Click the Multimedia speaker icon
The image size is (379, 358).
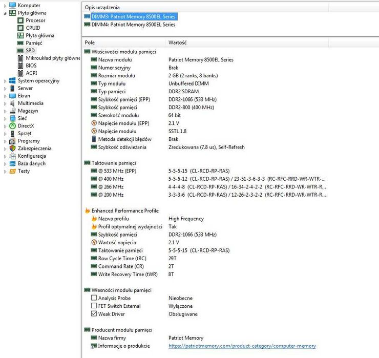pyautogui.click(x=12, y=103)
